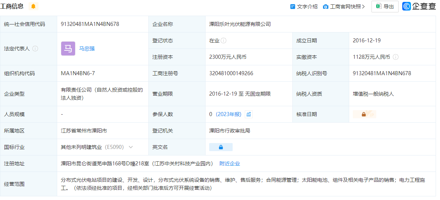Click the info icon beside 1128万元人民币
This screenshot has width=440, height=200.
click(396, 57)
